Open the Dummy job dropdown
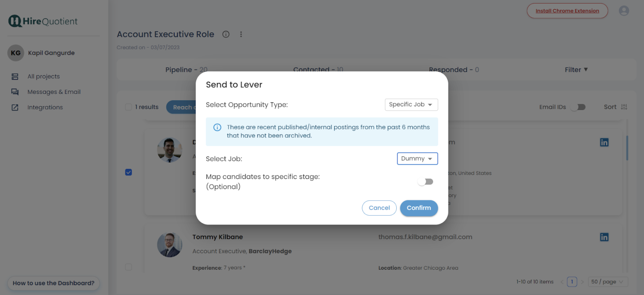Screen dimensions: 644x295 point(418,159)
